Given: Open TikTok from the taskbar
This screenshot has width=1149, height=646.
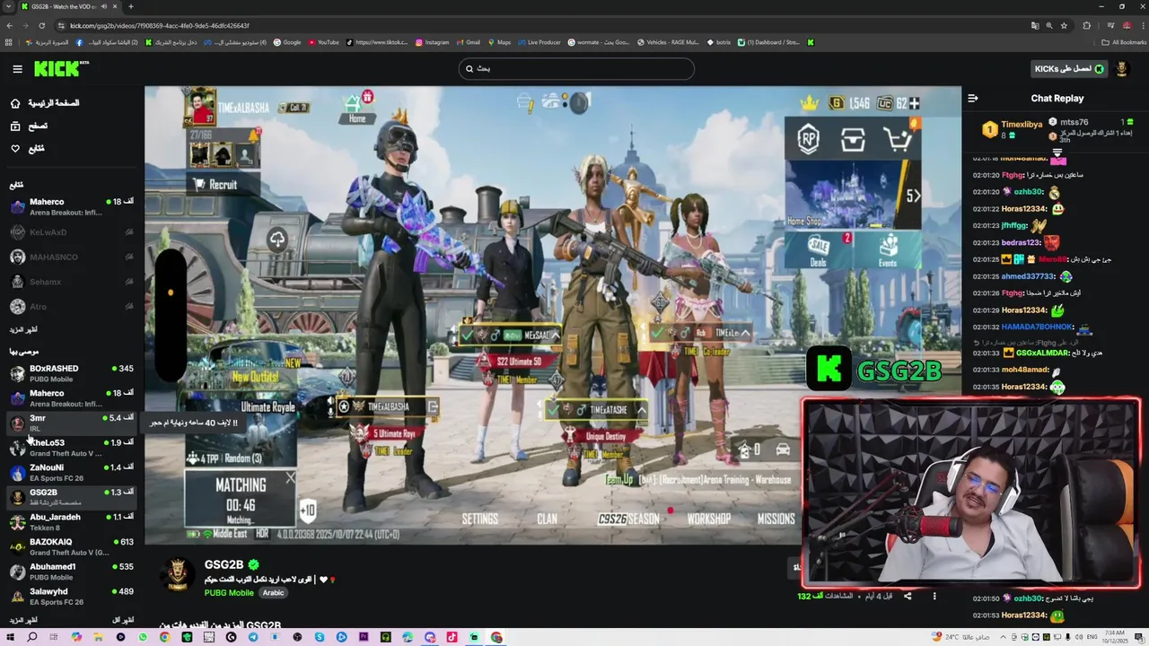Looking at the screenshot, I should [452, 637].
